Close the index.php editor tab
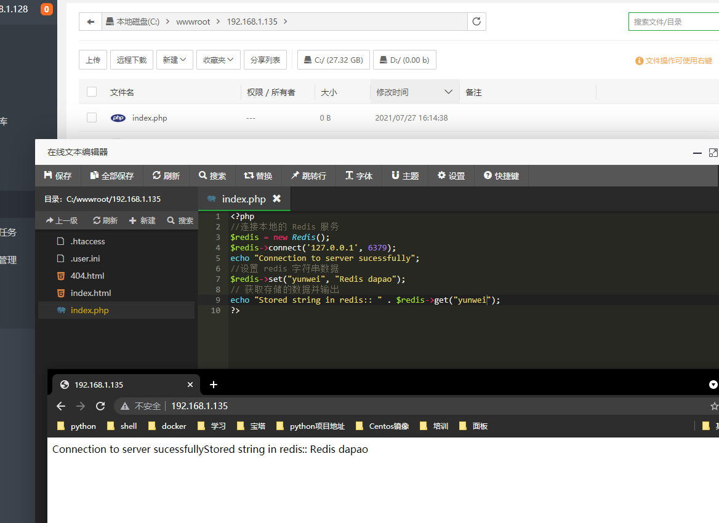Viewport: 719px width, 523px height. click(x=276, y=199)
